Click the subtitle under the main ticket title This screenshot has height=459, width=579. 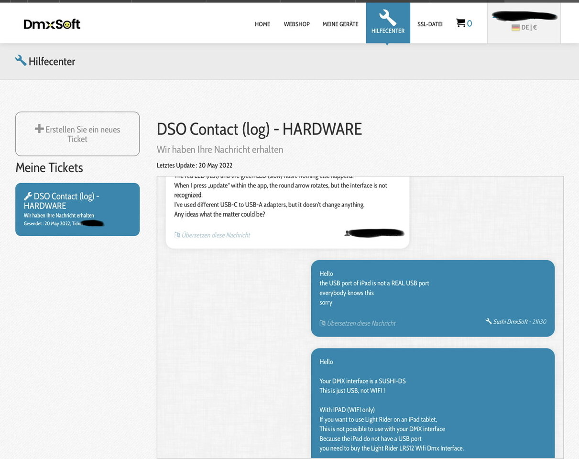(220, 150)
